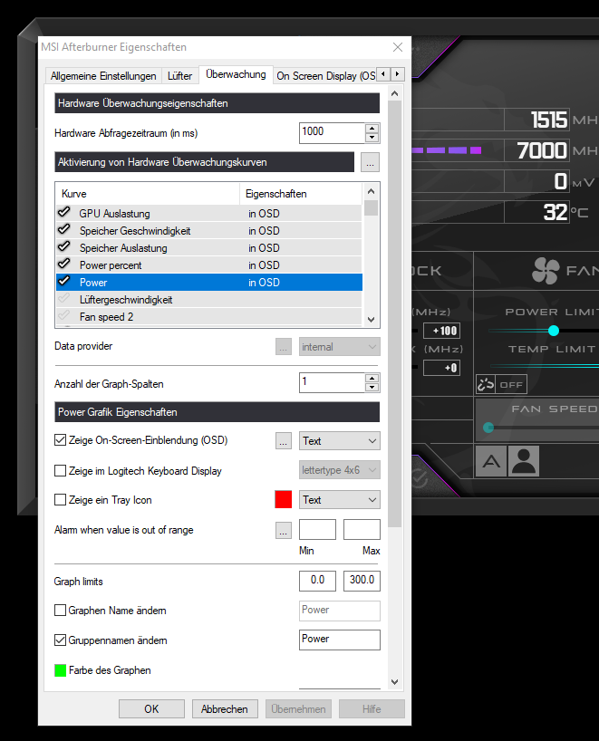Enable Lüftergeschwindigkeit curve checkmark
The width and height of the screenshot is (599, 741).
tap(63, 299)
